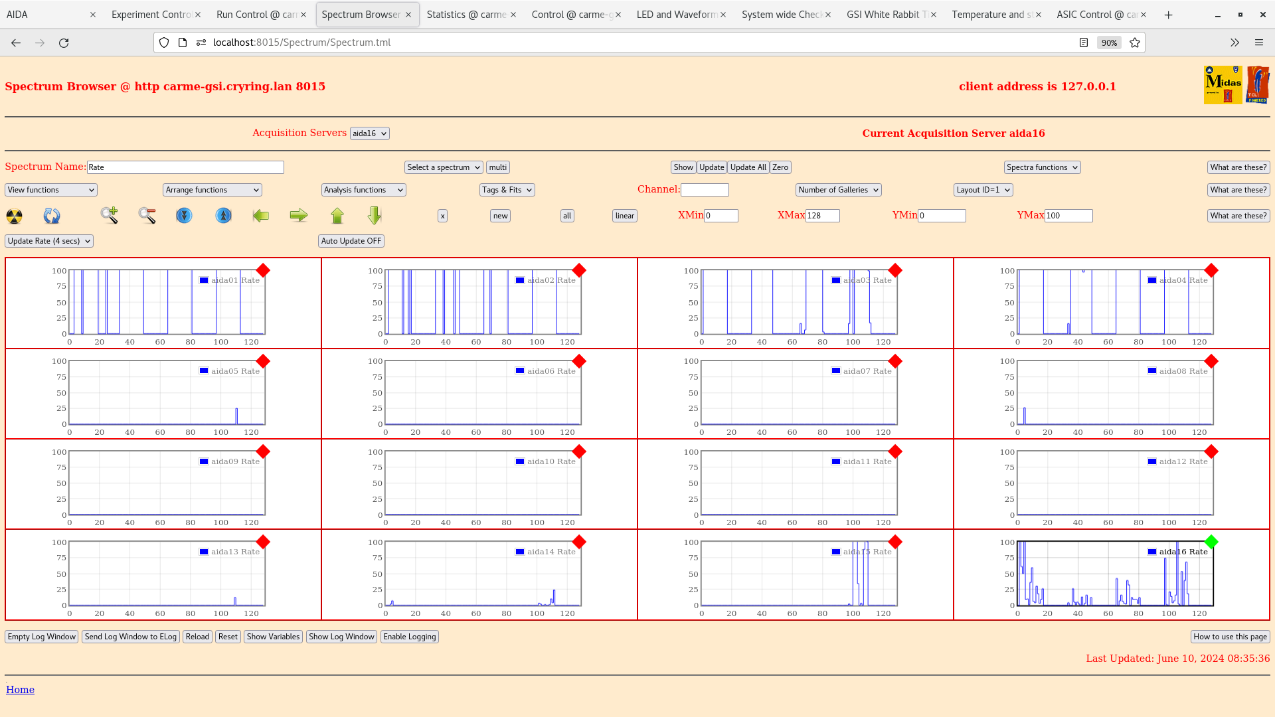Toggle the linear scale button

[624, 216]
